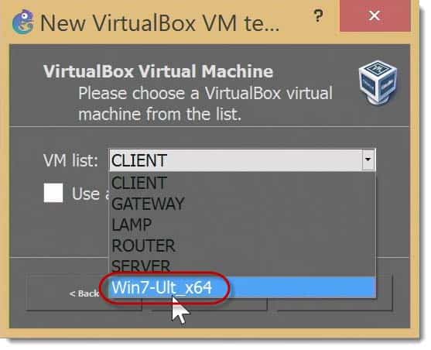Open help with the question mark icon

tap(318, 16)
